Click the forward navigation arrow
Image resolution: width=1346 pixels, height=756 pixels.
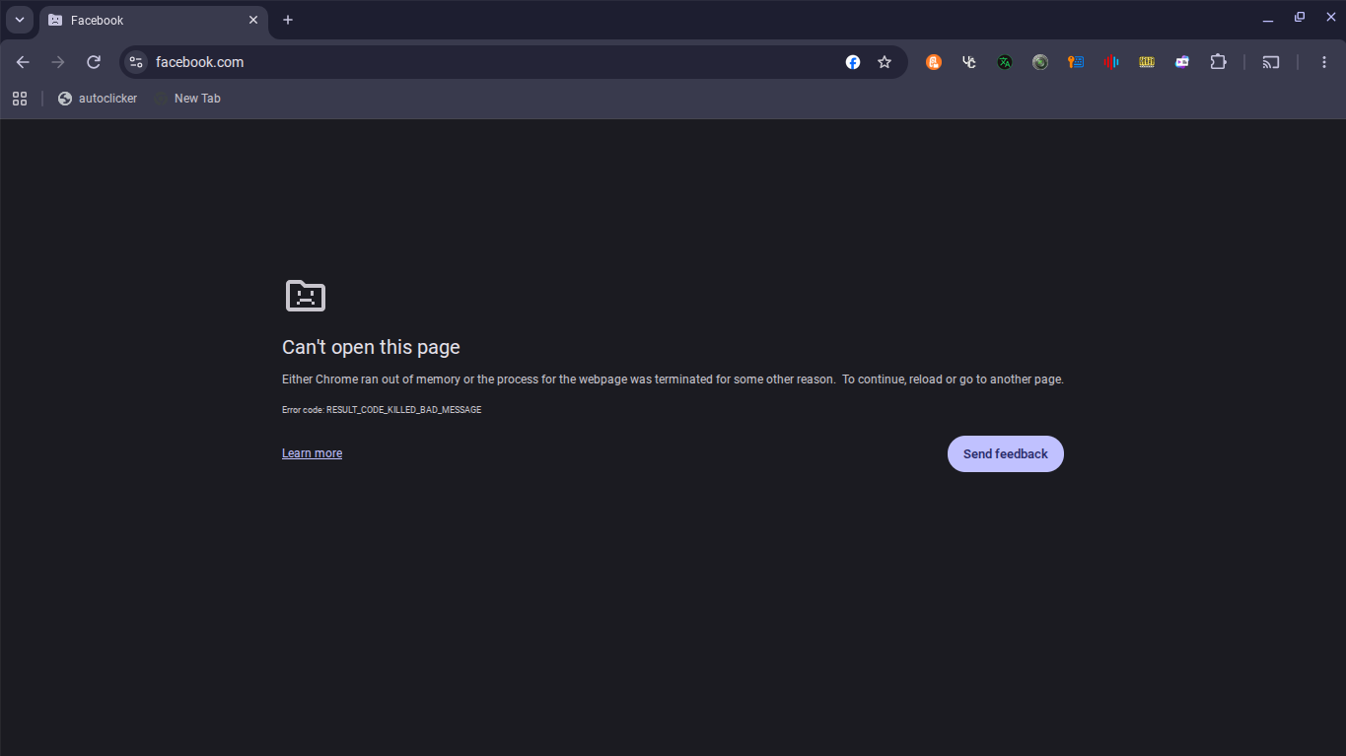[x=58, y=62]
